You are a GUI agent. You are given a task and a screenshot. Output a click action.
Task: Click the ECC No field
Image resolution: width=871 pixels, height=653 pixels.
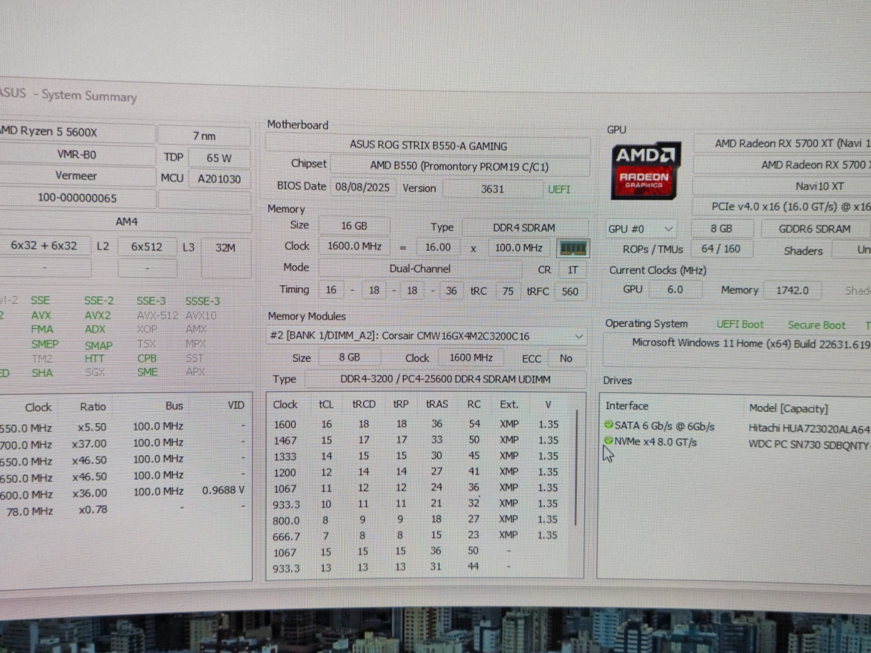pyautogui.click(x=566, y=358)
